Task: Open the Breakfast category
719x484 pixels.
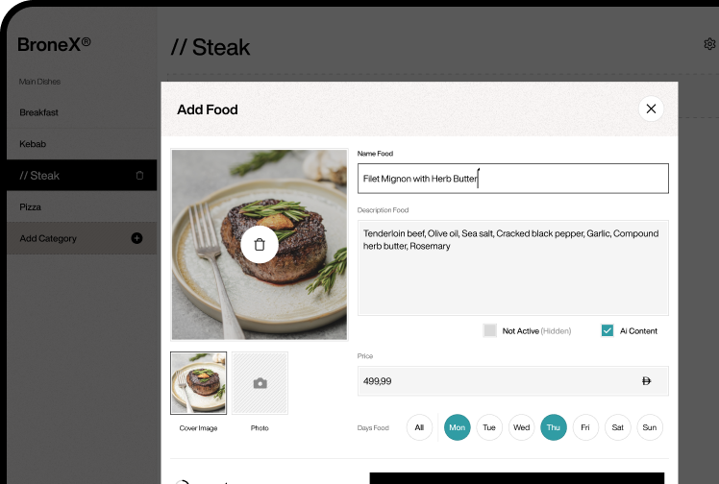Action: pos(39,112)
